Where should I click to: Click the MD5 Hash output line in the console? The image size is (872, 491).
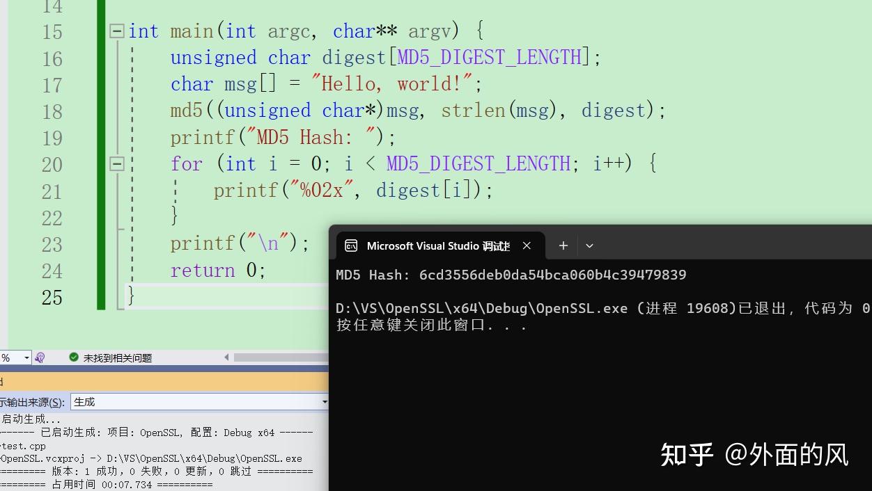pos(511,275)
